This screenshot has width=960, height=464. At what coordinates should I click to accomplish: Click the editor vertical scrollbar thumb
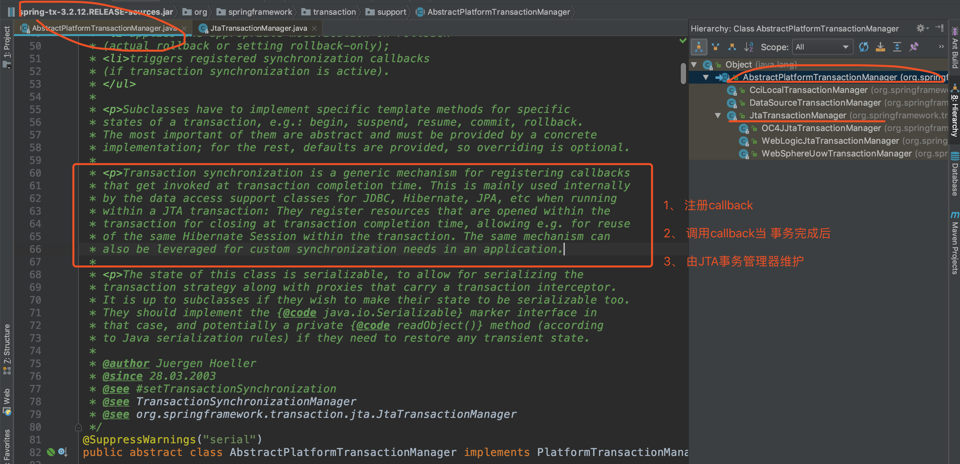tap(683, 74)
